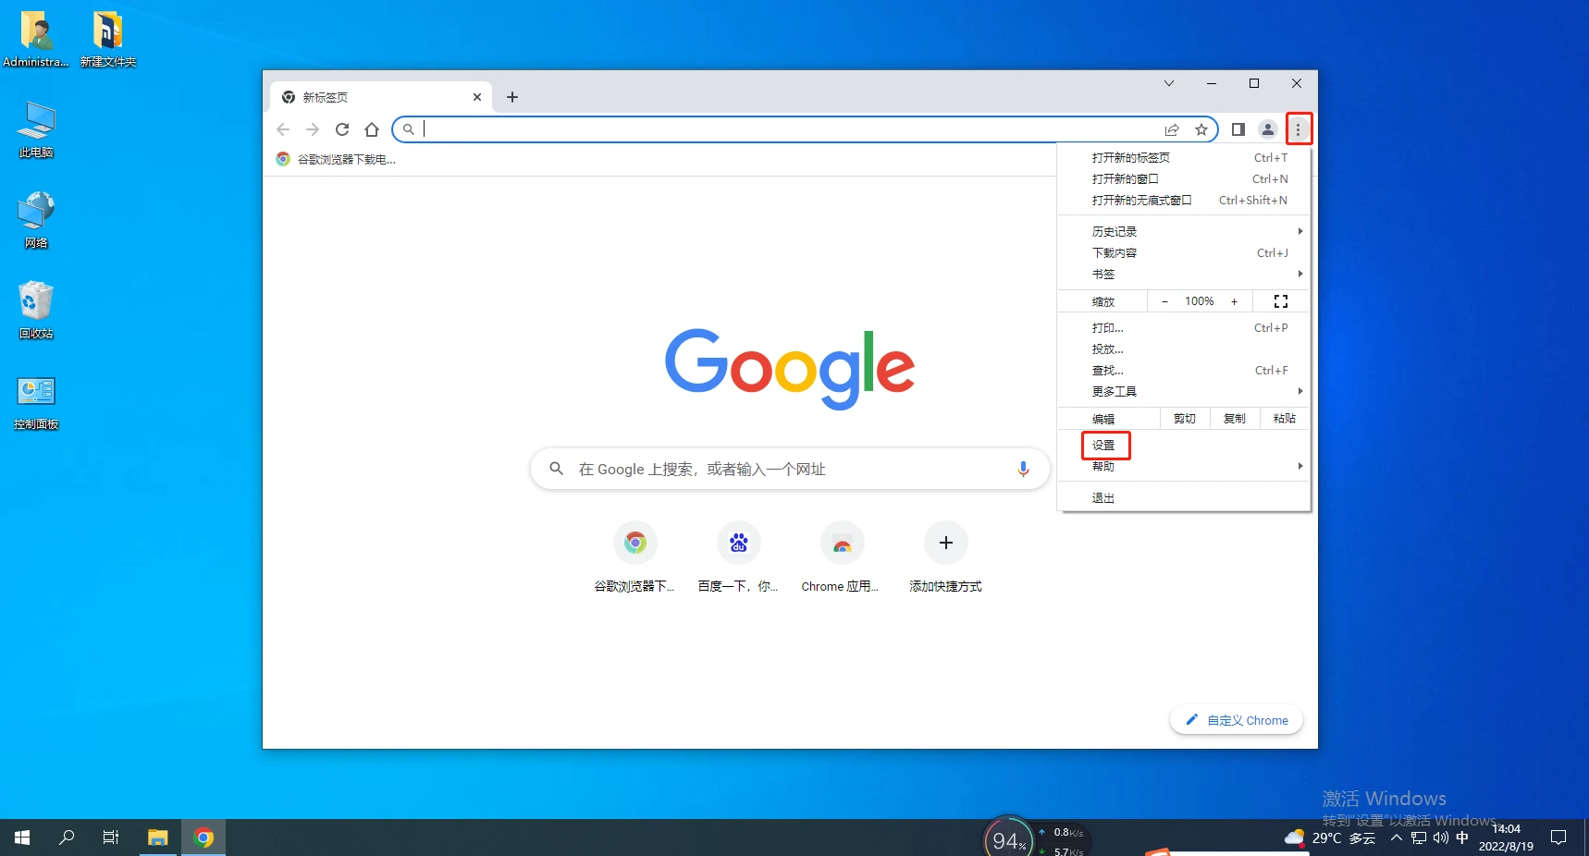Click the three-dot Chrome menu button
Screen dimensions: 1589x856
coord(1298,129)
